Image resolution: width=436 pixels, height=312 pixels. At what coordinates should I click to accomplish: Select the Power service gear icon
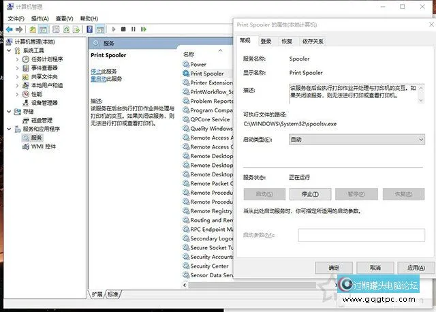(186, 64)
